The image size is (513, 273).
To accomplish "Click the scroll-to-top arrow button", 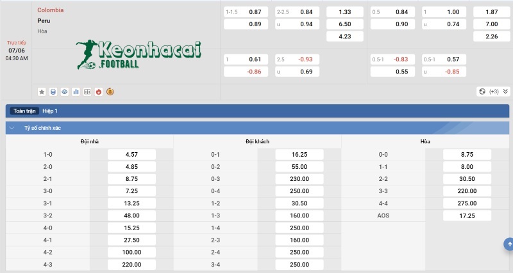I will (x=508, y=244).
